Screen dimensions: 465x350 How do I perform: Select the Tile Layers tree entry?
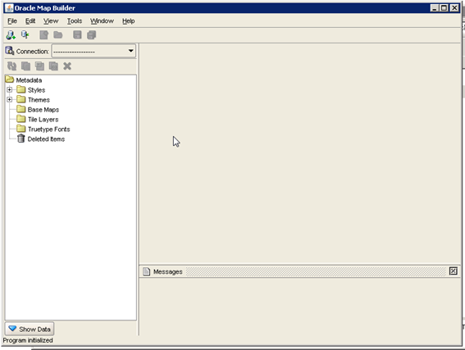pyautogui.click(x=43, y=120)
